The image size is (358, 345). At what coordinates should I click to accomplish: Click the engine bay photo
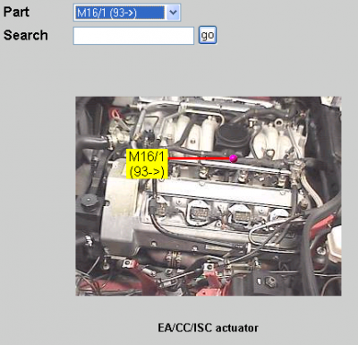[209, 196]
